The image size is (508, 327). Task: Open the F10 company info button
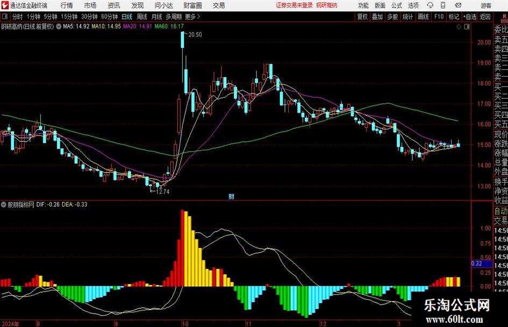click(439, 17)
